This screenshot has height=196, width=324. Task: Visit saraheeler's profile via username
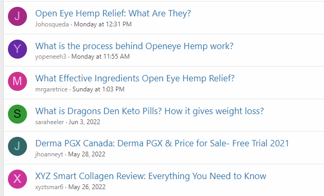tap(50, 122)
